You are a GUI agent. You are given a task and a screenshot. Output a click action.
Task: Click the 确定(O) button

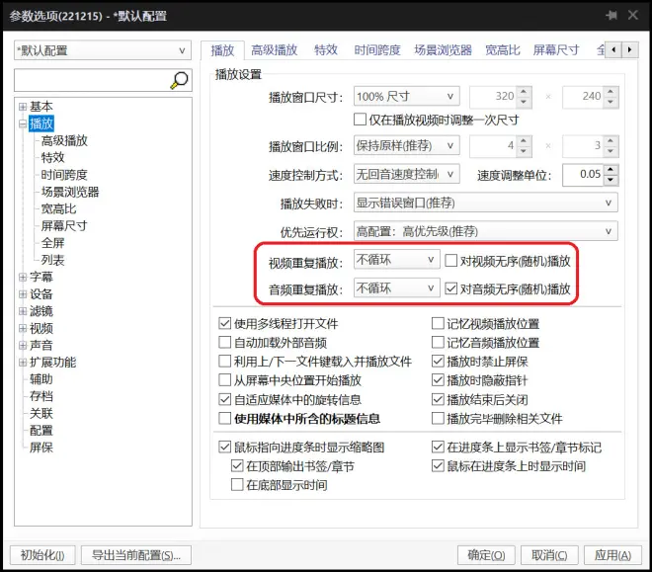486,555
